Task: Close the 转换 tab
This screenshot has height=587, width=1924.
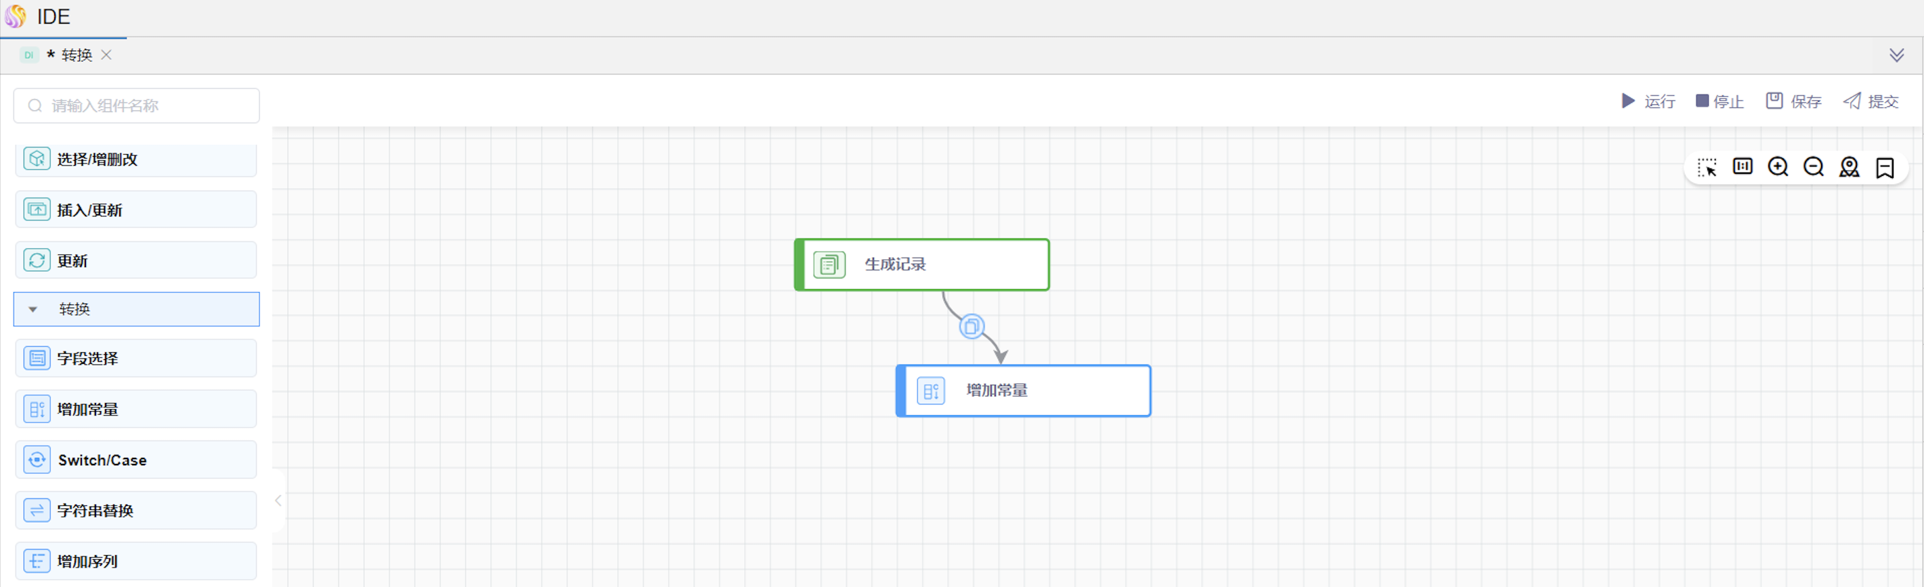Action: [x=106, y=55]
